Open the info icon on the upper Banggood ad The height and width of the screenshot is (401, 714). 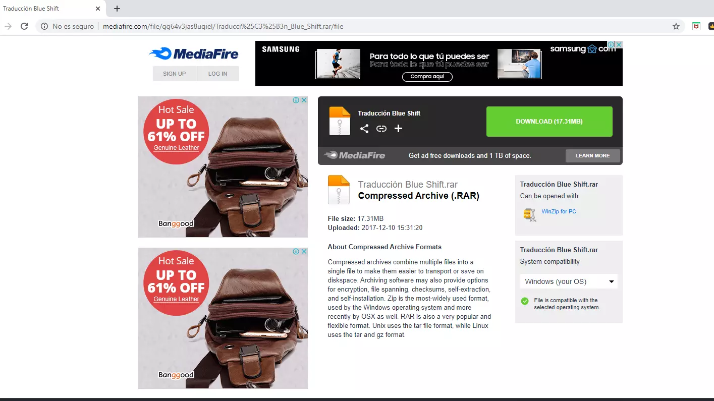point(296,100)
